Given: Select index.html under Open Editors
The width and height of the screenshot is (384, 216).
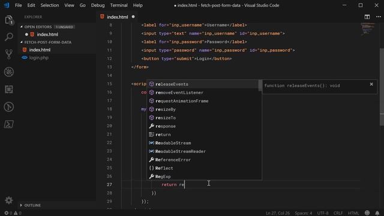Looking at the screenshot, I should tap(47, 35).
